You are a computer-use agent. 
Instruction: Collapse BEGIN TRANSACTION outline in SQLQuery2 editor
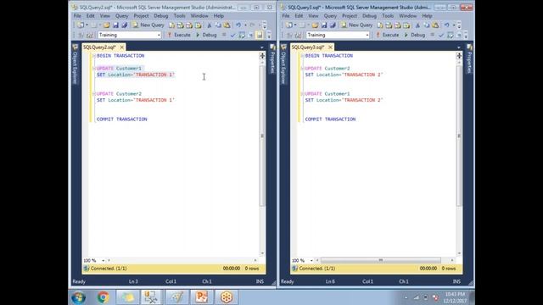[94, 56]
